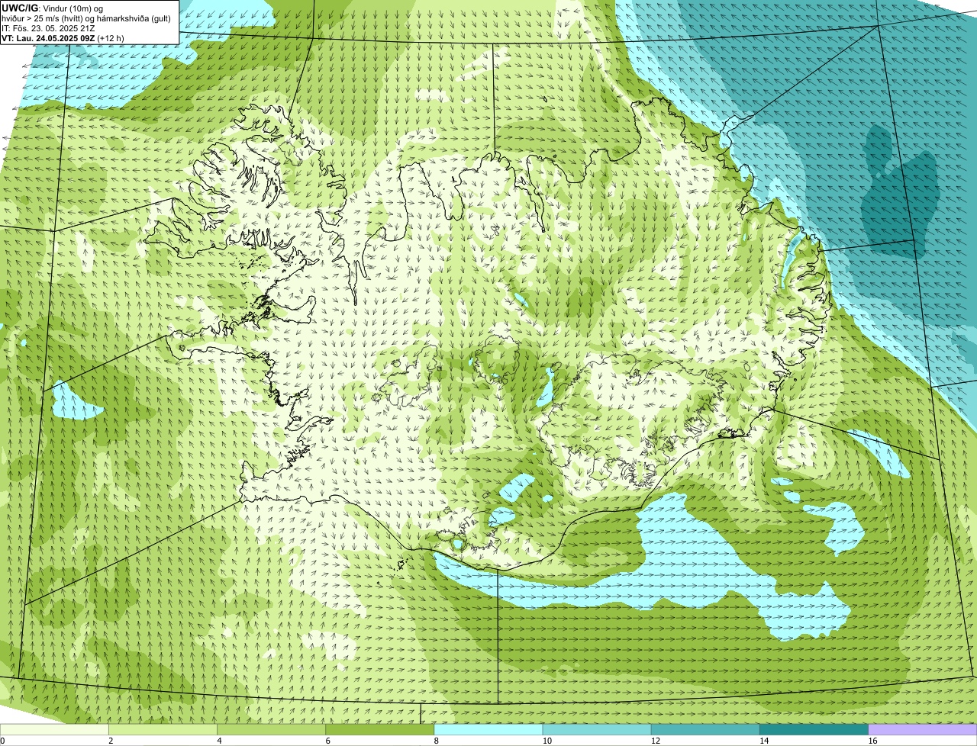Click the 'UWC/IG: Vindur (10m) og' title line
Screen dimensions: 977x746
[53, 8]
